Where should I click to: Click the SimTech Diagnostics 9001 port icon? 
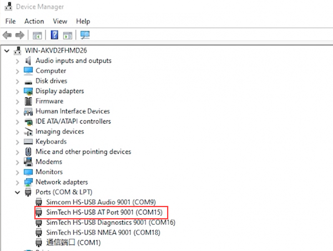(x=39, y=223)
